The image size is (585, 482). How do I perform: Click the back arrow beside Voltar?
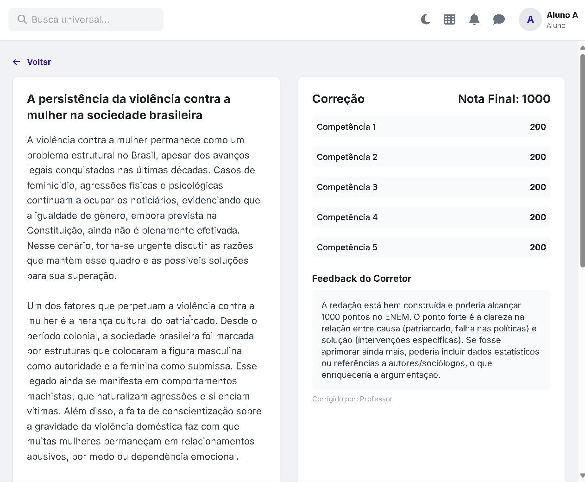tap(17, 62)
